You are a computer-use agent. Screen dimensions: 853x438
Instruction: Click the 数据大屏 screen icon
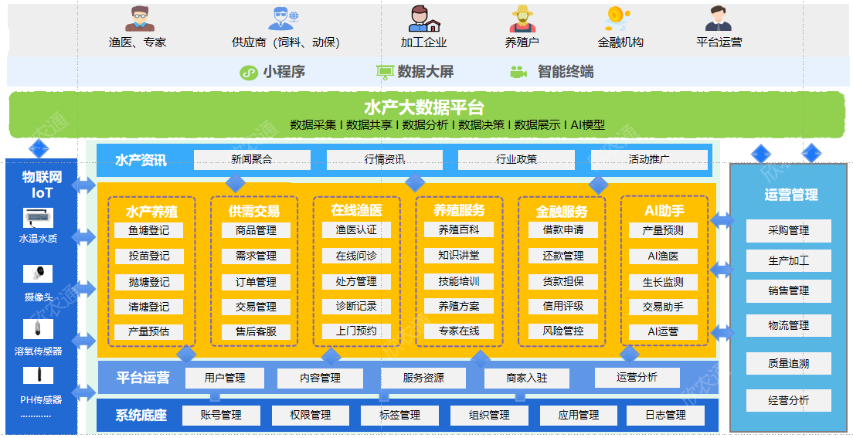click(x=385, y=73)
